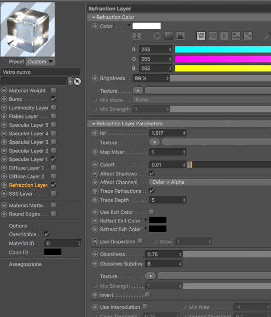Select the Diffuse Layer 1 channel

pos(26,168)
